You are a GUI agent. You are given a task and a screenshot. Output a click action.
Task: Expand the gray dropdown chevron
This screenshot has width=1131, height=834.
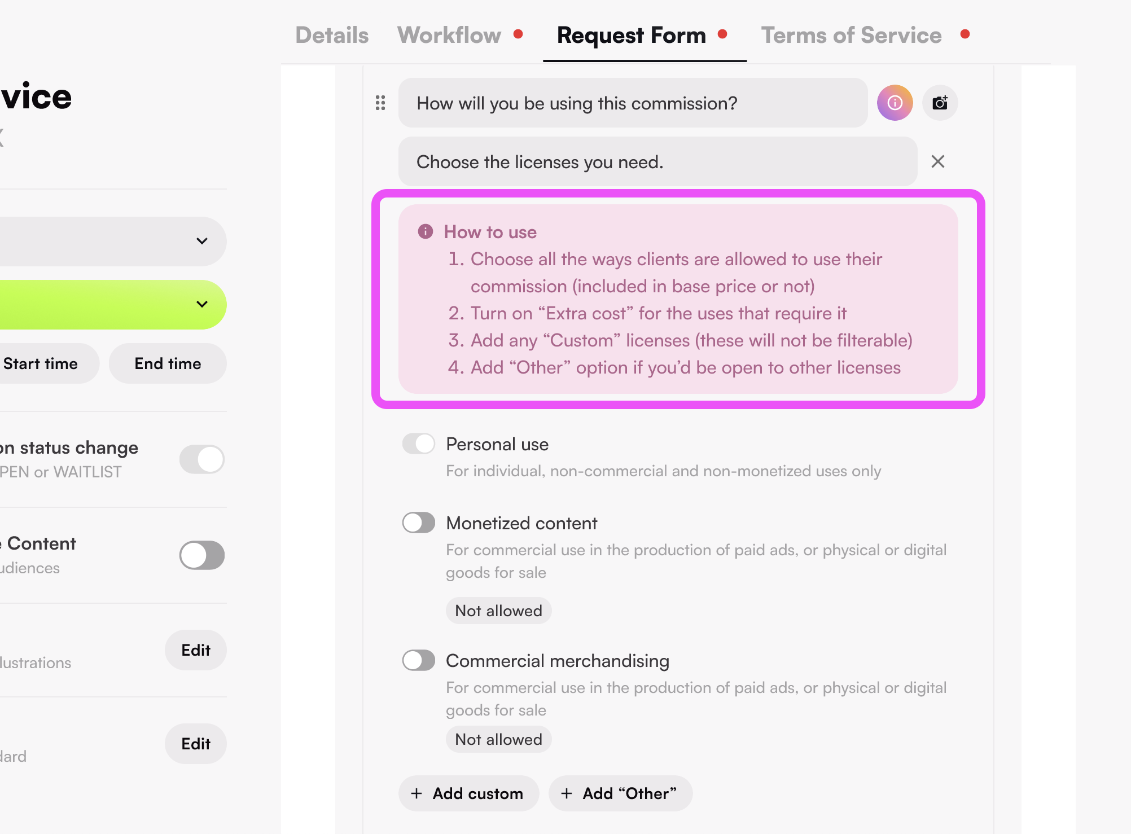coord(202,241)
